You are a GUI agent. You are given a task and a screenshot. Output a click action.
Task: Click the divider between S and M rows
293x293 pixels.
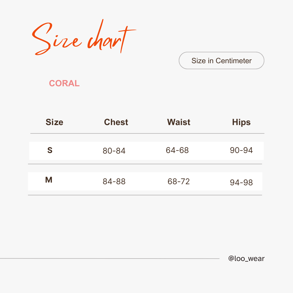coord(145,164)
